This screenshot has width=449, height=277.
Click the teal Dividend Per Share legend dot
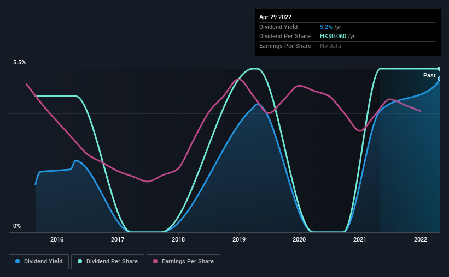80,261
